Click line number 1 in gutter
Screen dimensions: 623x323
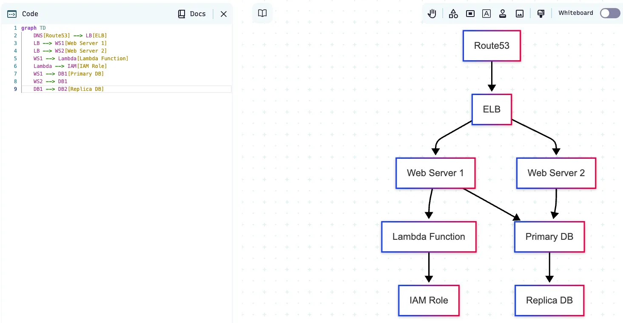click(15, 28)
